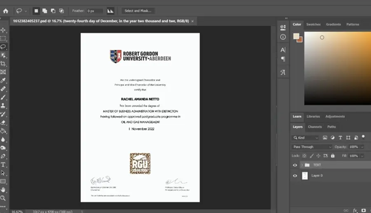The image size is (371, 213).
Task: Toggle the lock all layer icon
Action: point(333,156)
